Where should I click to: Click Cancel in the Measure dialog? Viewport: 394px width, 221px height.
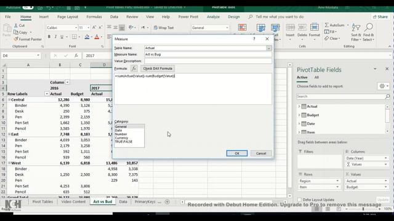click(261, 153)
